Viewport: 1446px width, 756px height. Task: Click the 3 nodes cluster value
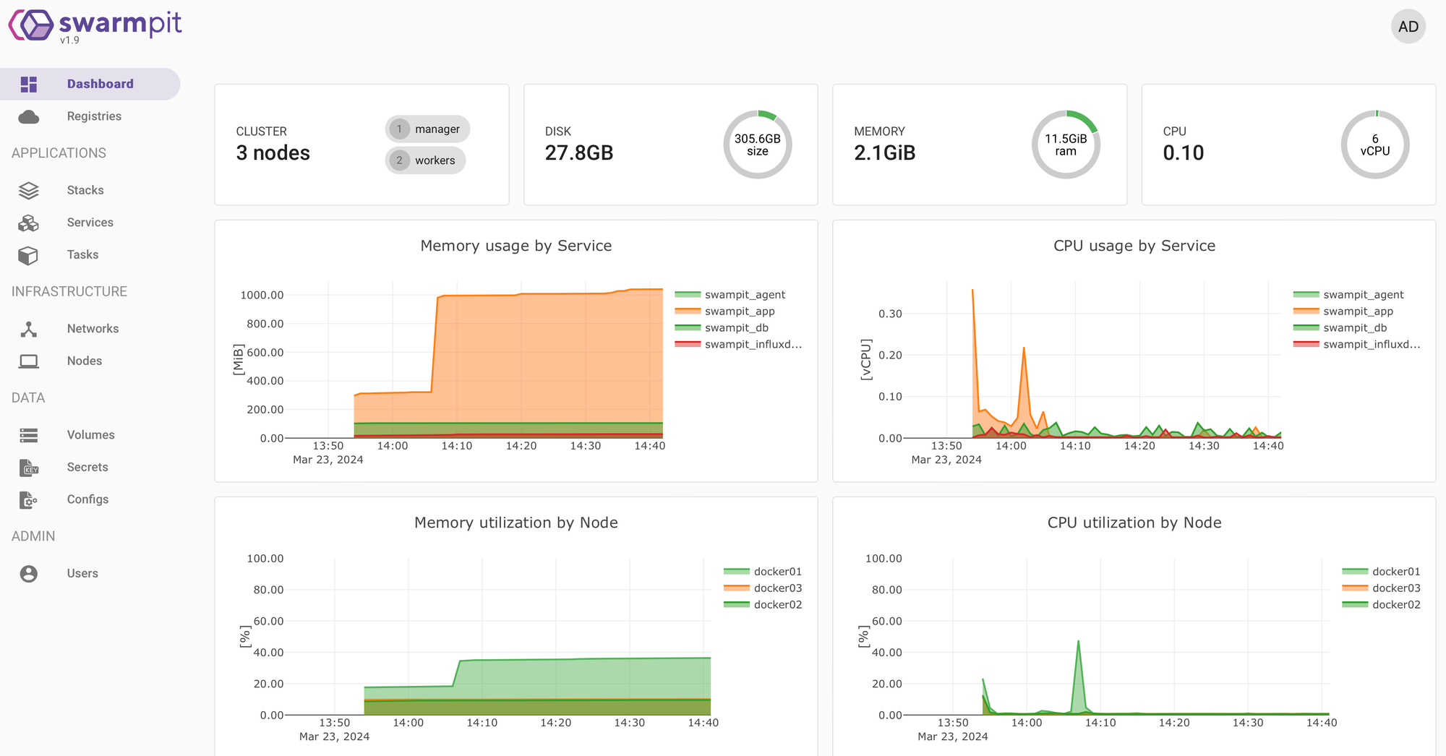coord(273,153)
